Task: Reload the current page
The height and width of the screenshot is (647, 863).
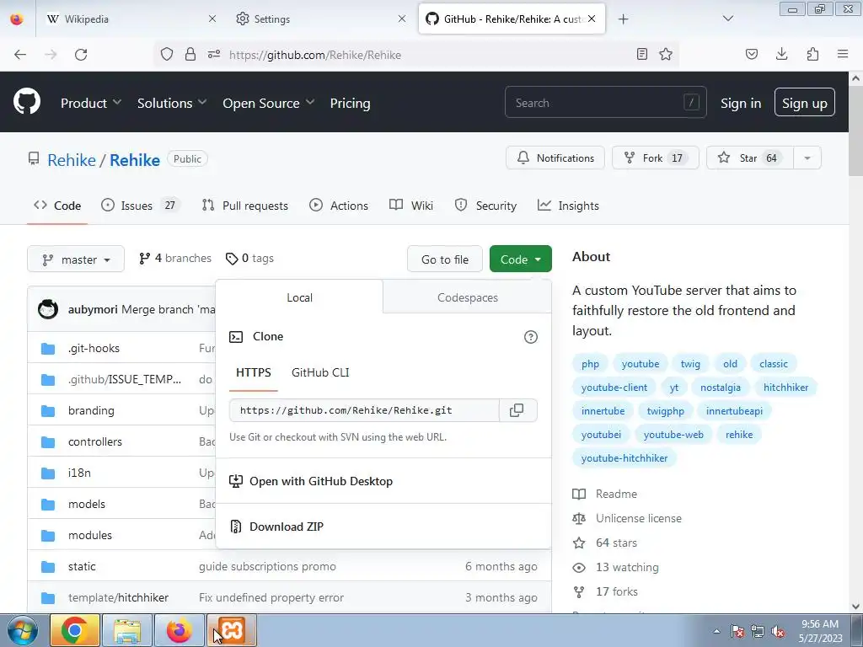Action: pyautogui.click(x=81, y=55)
